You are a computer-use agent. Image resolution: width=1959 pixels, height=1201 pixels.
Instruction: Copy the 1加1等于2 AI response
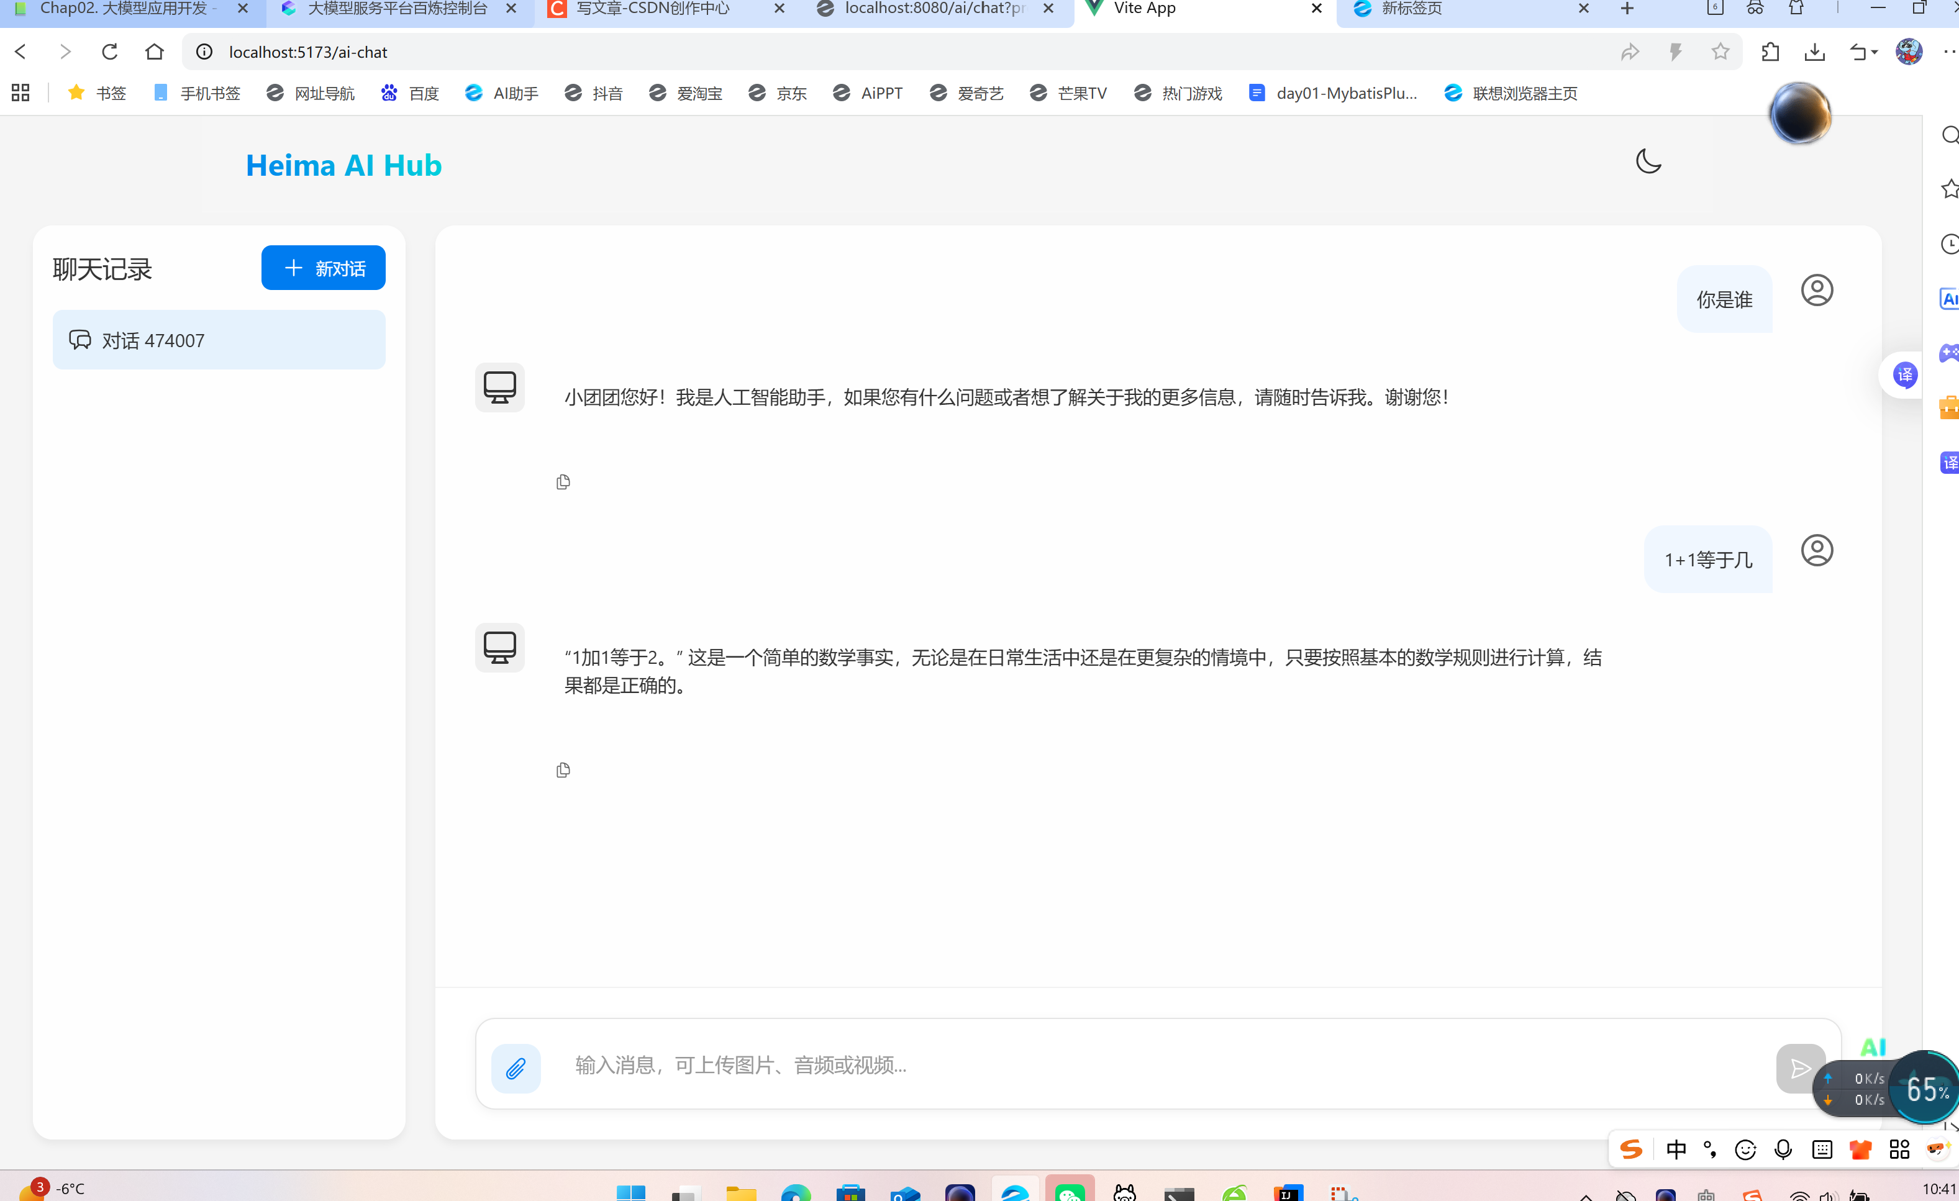563,769
